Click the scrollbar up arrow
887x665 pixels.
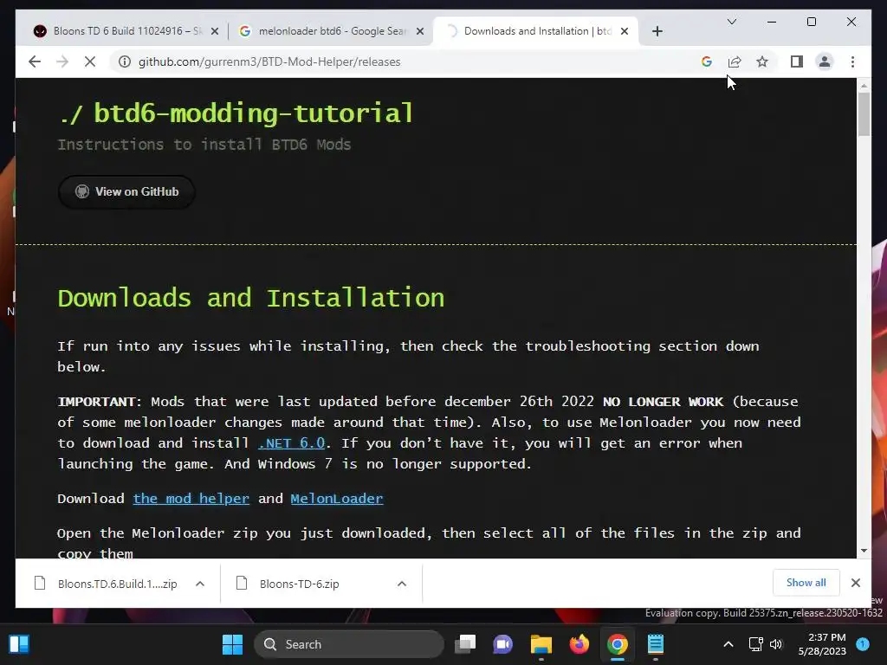pyautogui.click(x=864, y=86)
